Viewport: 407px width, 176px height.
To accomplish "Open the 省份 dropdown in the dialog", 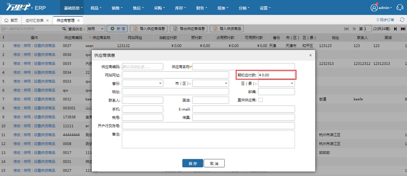I will [x=143, y=83].
